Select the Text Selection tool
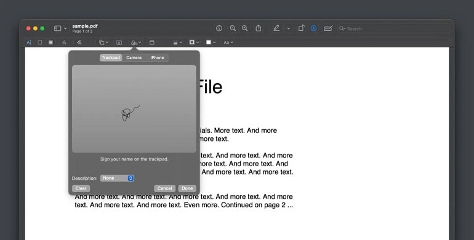The height and width of the screenshot is (240, 474). 29,42
